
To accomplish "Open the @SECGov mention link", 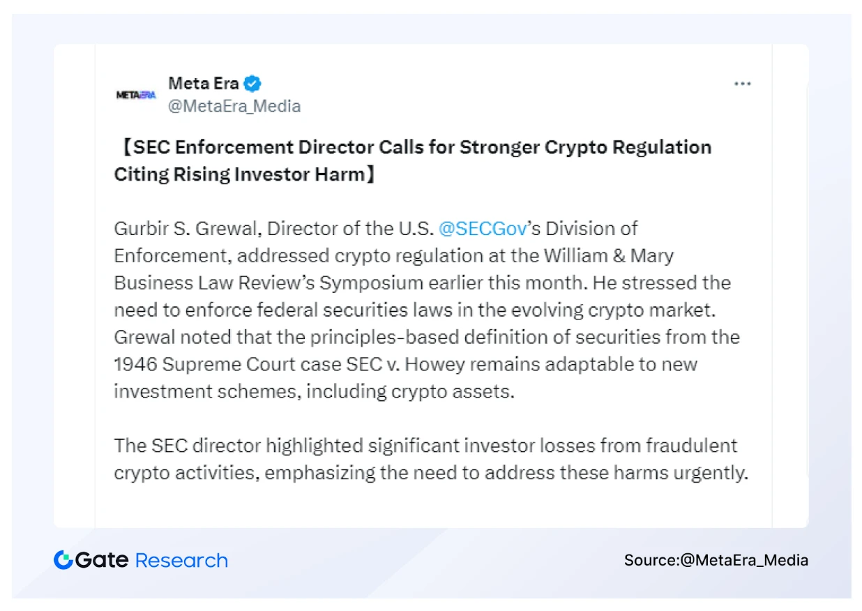I will pyautogui.click(x=482, y=229).
